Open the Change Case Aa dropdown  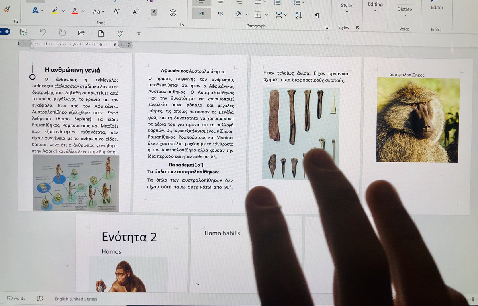pos(98,12)
